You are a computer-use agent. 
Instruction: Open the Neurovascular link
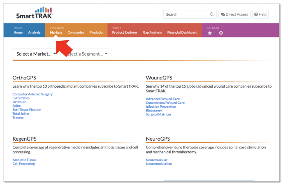click(157, 160)
